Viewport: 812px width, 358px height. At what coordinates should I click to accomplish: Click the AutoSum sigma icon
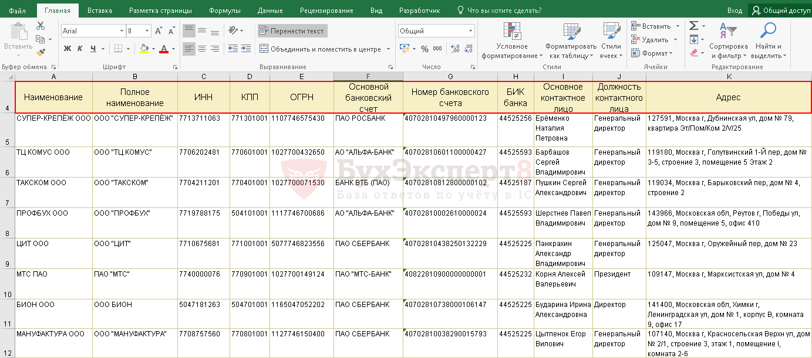(693, 26)
